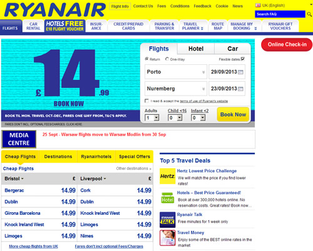Click the Hertz logo thumbnail
This screenshot has width=313, height=251.
click(x=167, y=176)
